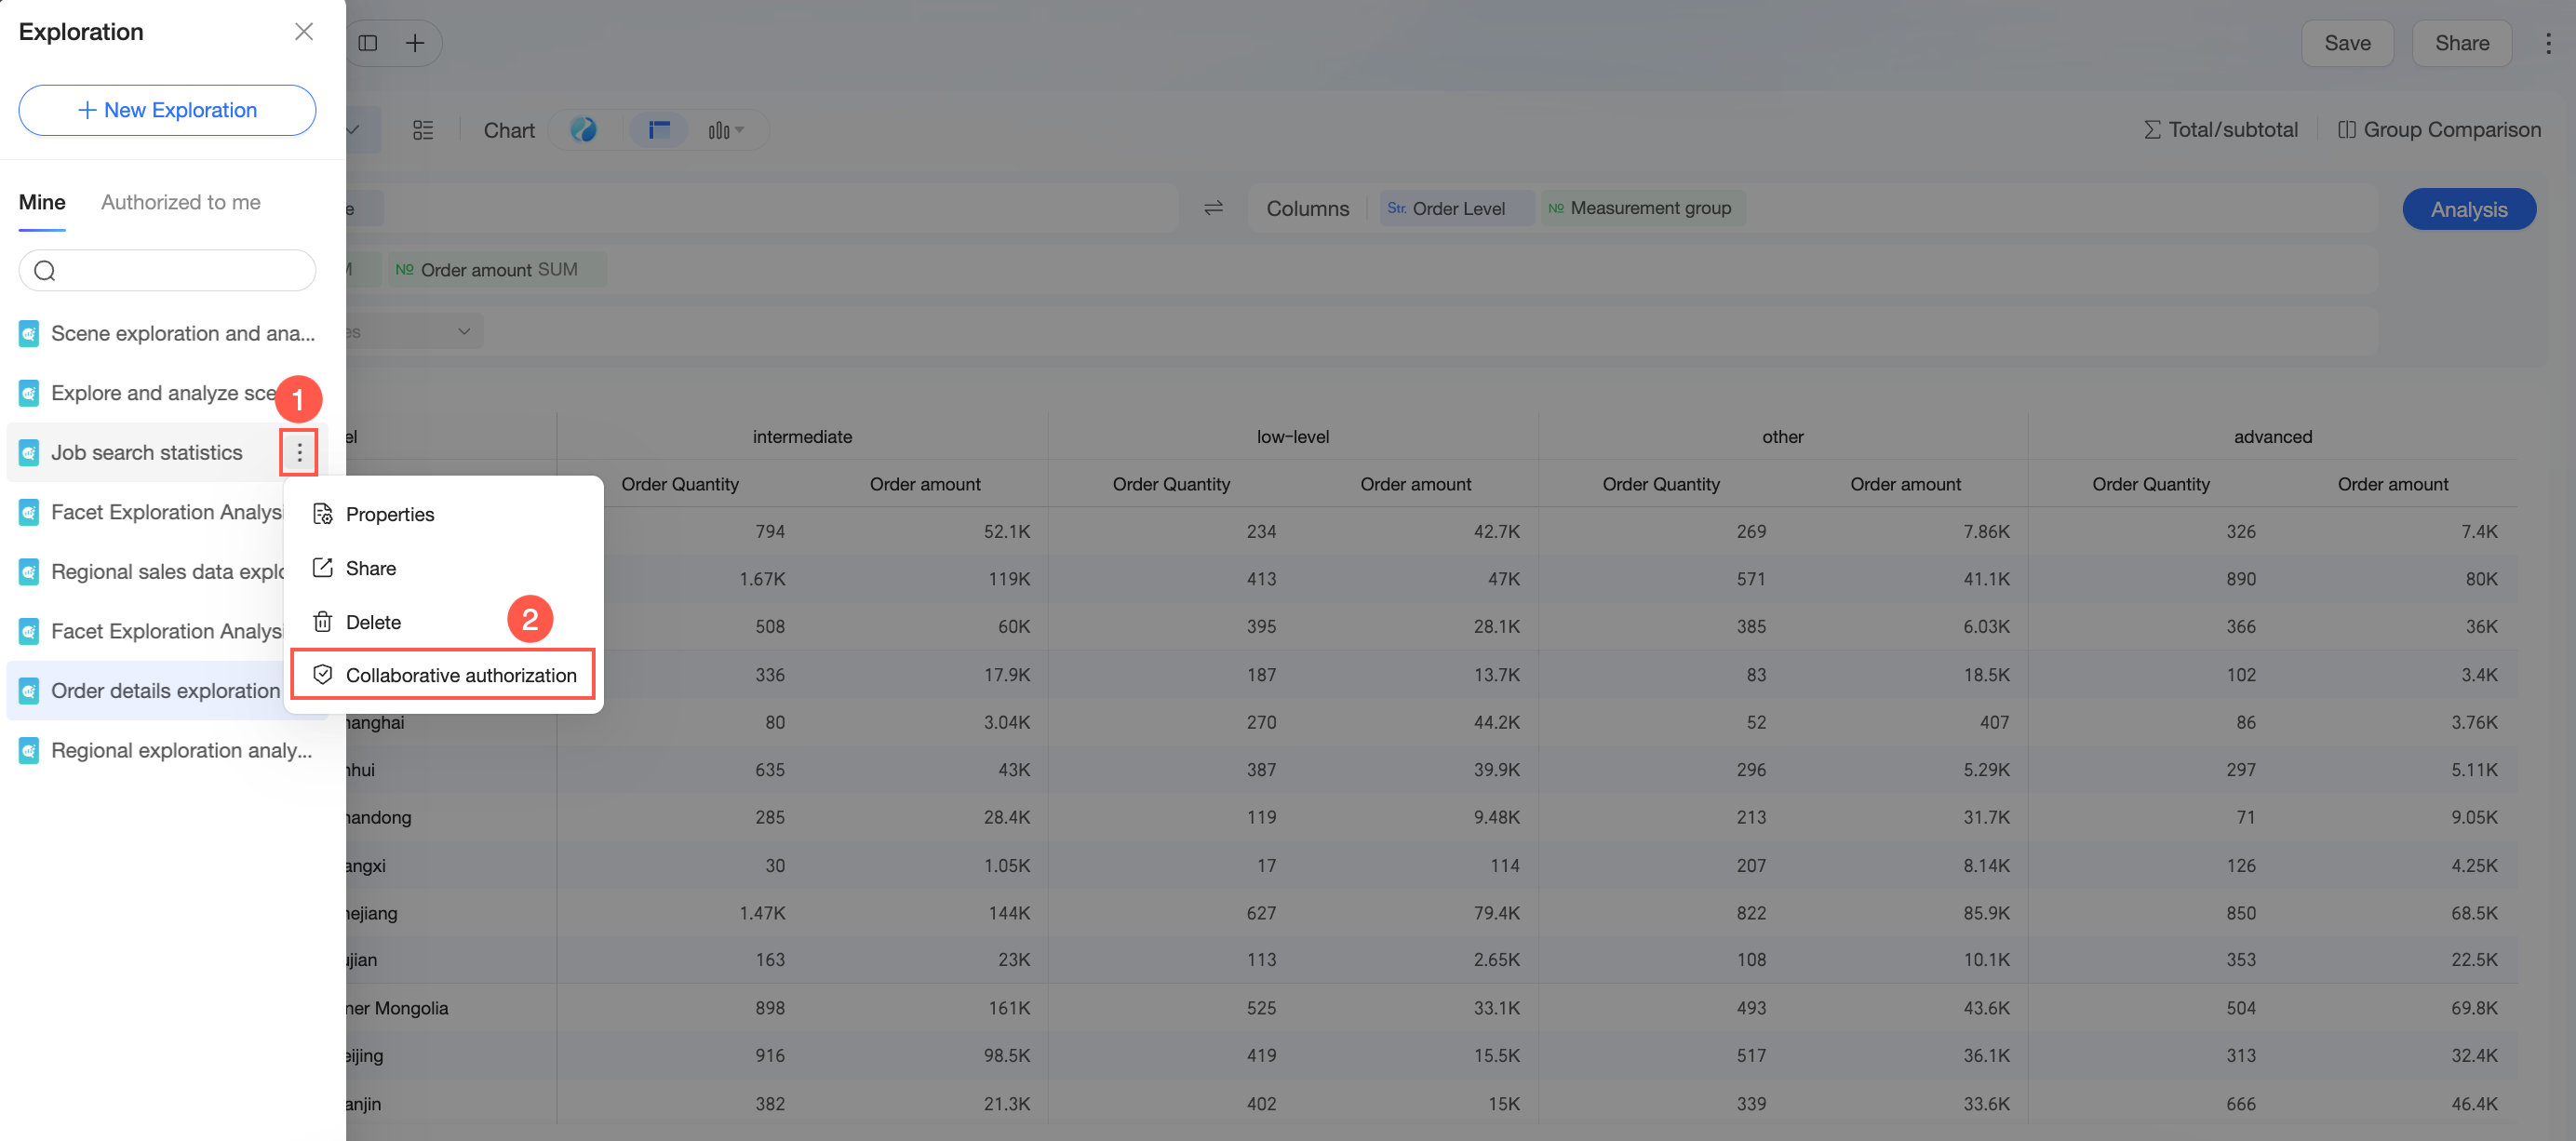Select the cross table chart icon
Screen dimensions: 2576x1141
click(659, 130)
